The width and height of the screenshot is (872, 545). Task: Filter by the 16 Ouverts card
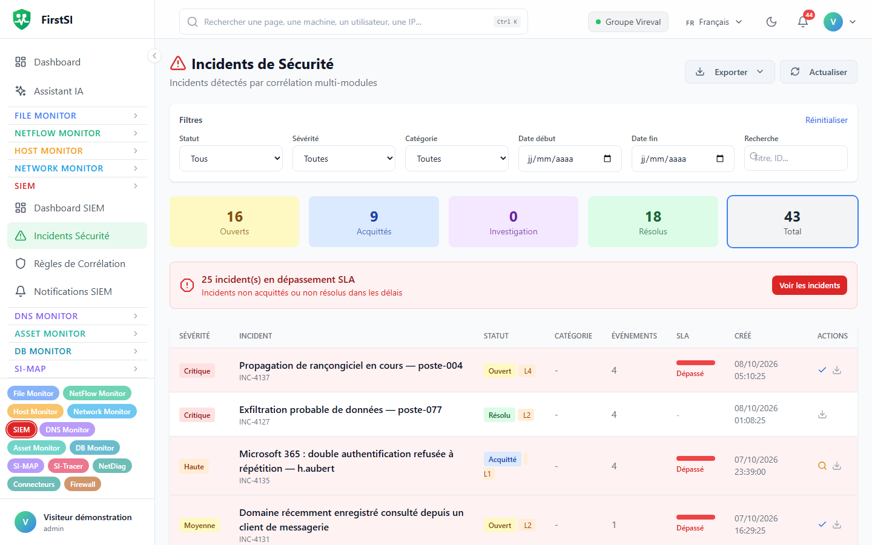tap(234, 222)
